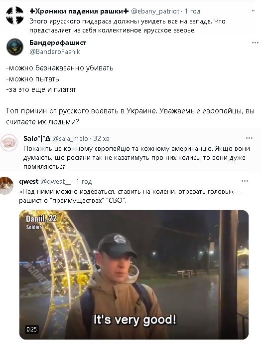The width and height of the screenshot is (266, 352).
Task: Open the qwest display name
Action: coord(29,181)
